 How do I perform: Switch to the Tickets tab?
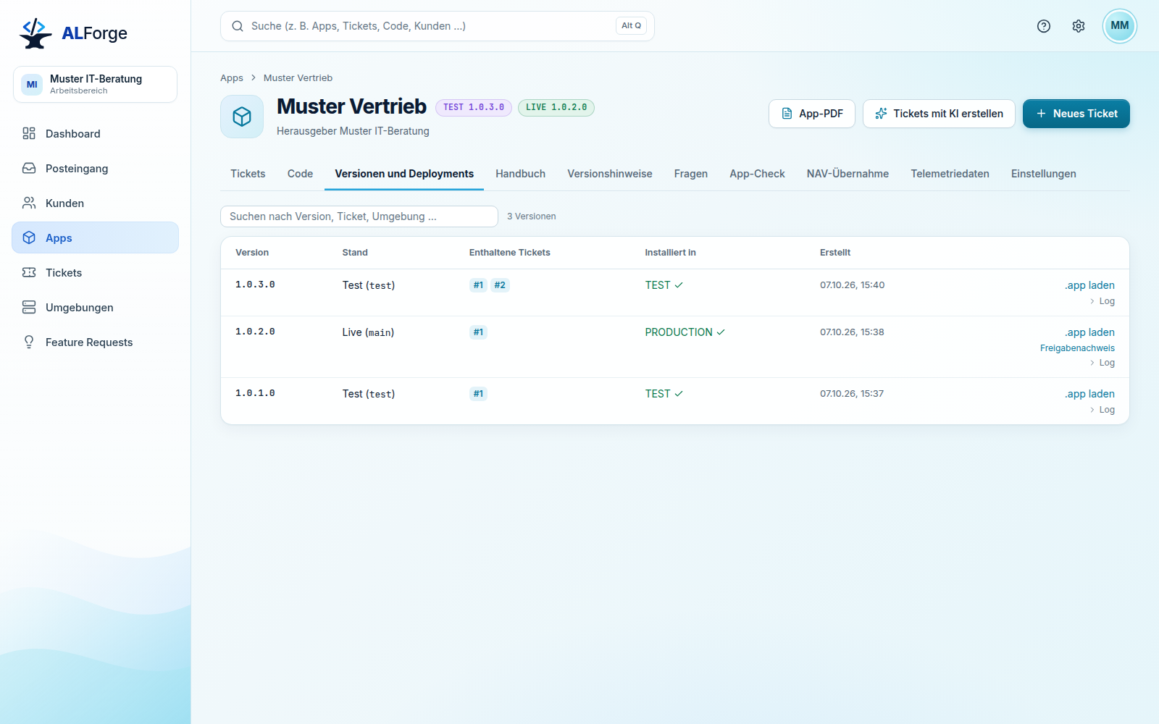click(x=248, y=174)
